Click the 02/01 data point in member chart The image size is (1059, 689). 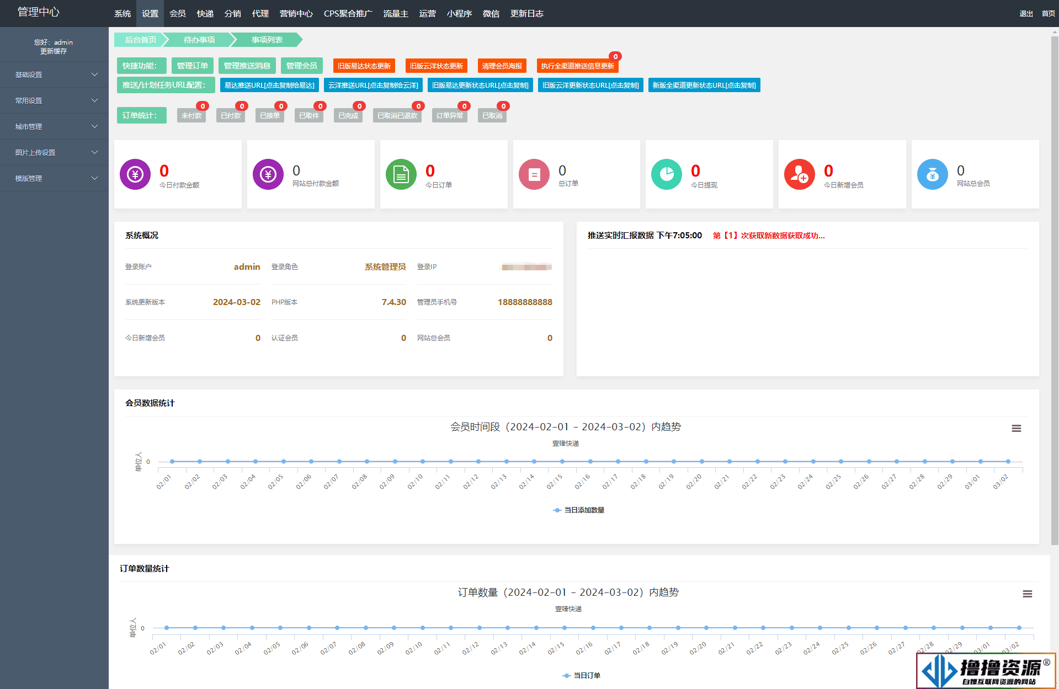pyautogui.click(x=172, y=461)
